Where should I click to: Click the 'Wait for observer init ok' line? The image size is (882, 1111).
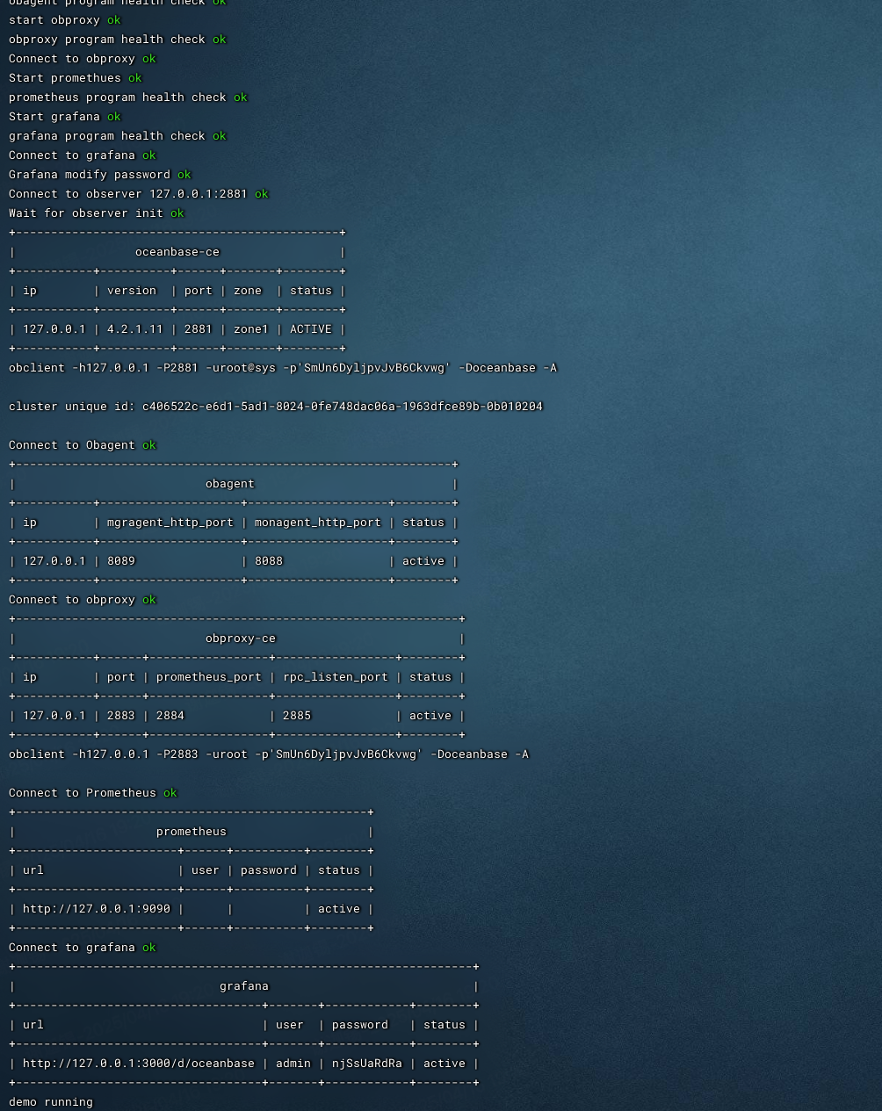(x=97, y=213)
